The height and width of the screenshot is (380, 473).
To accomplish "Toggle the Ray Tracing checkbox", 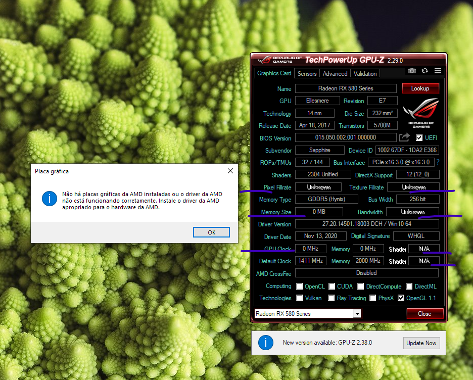I will (x=331, y=298).
